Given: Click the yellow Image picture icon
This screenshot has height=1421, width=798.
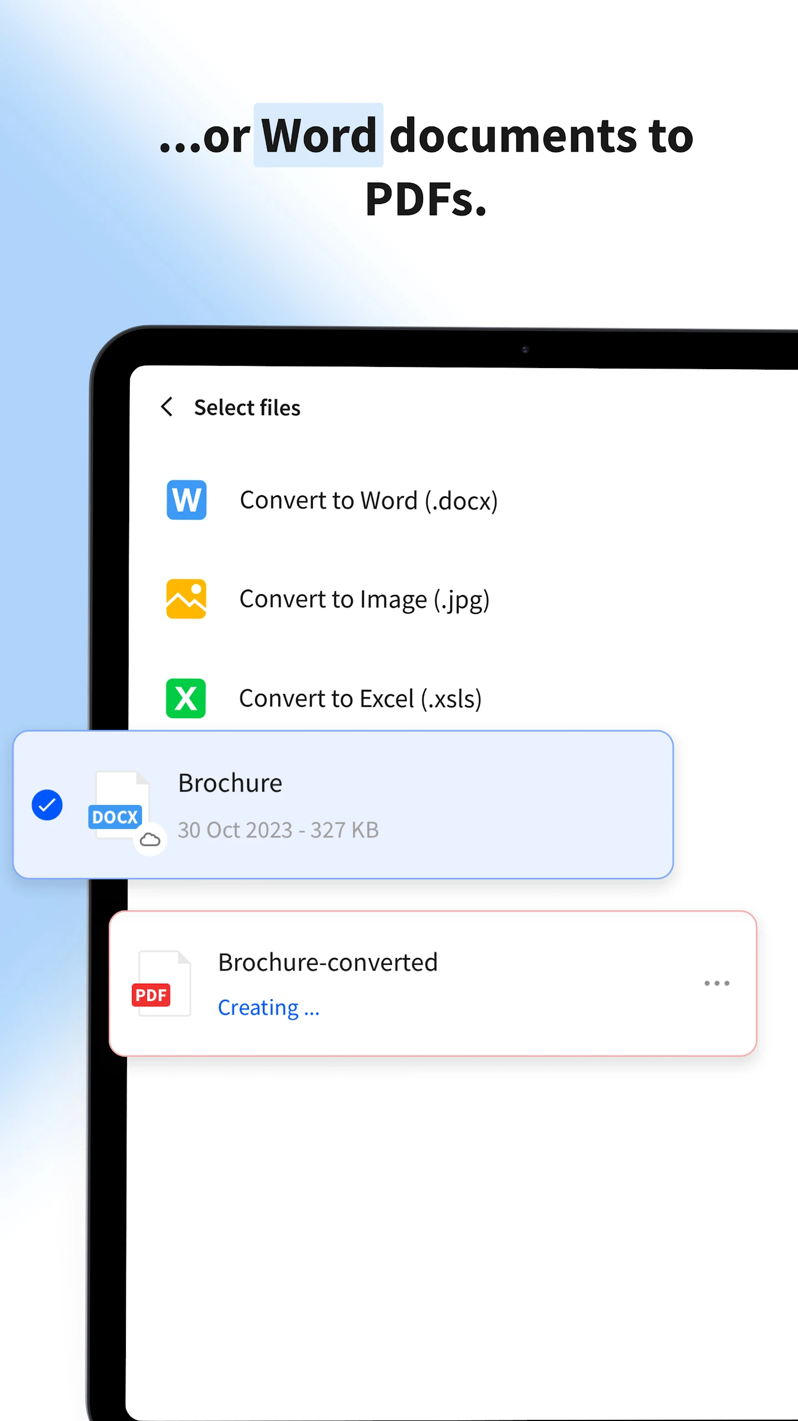Looking at the screenshot, I should coord(186,599).
